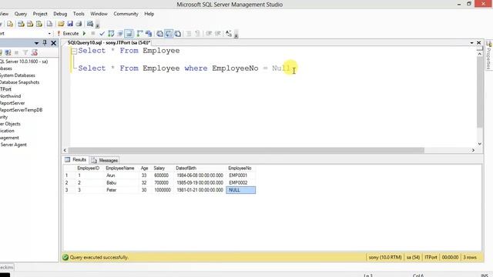This screenshot has width=493, height=277.
Task: Select the Results to Grid option
Action: click(169, 33)
